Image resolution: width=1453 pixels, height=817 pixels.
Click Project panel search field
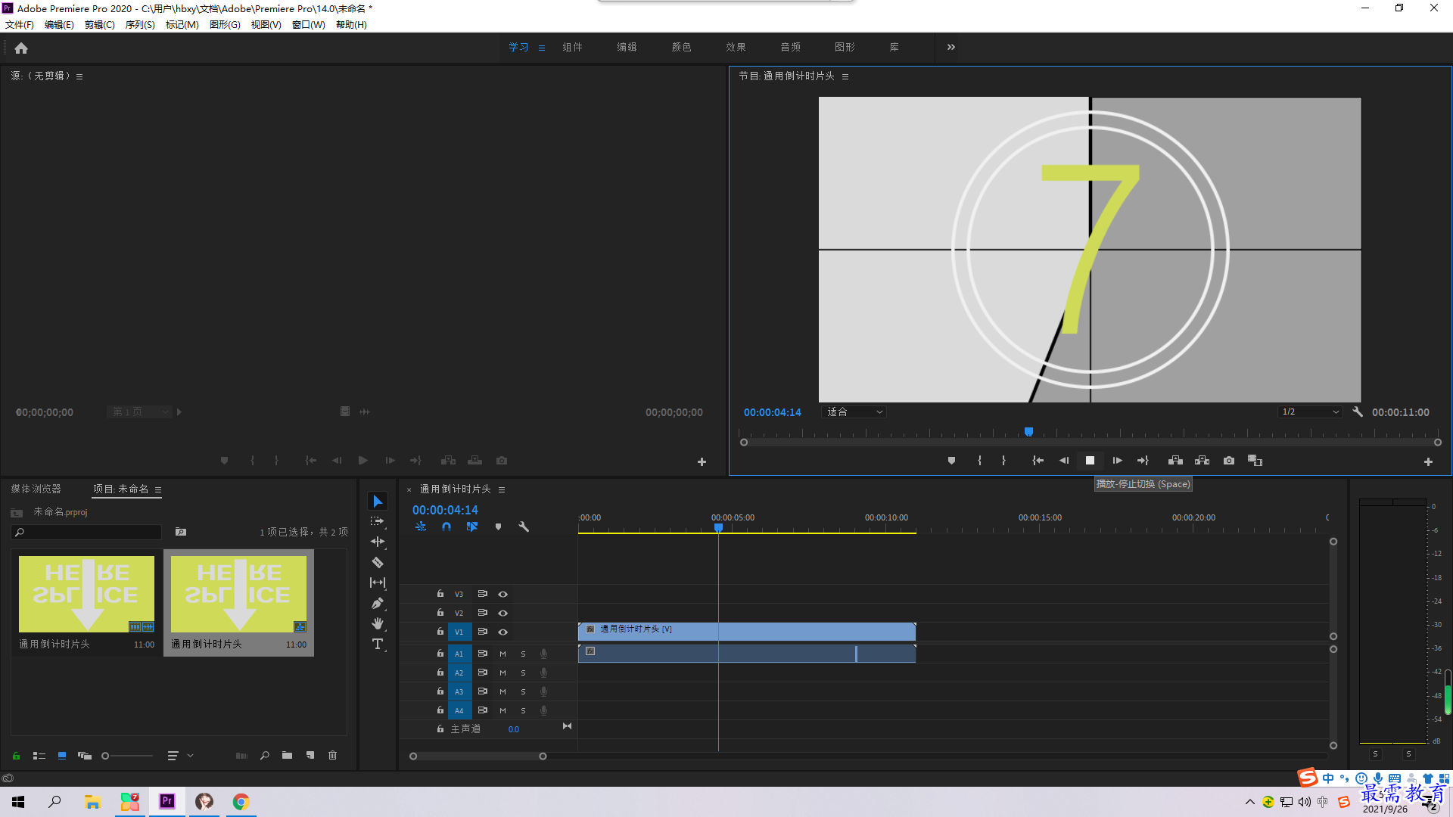pos(88,533)
